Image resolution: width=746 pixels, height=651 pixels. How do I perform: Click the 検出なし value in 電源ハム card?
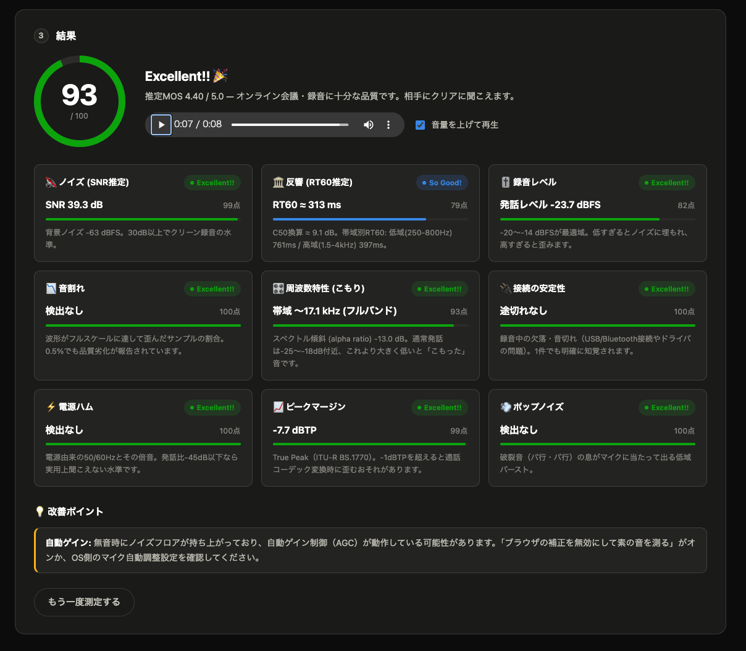coord(64,430)
